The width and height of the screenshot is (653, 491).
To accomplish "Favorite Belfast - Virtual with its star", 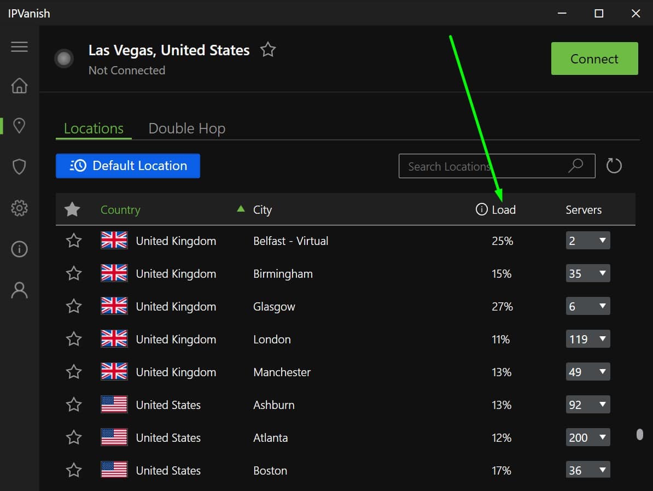I will pos(74,240).
